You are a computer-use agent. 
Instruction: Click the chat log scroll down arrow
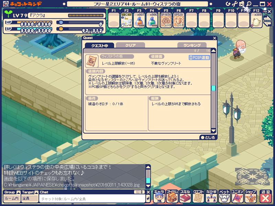(x=148, y=186)
